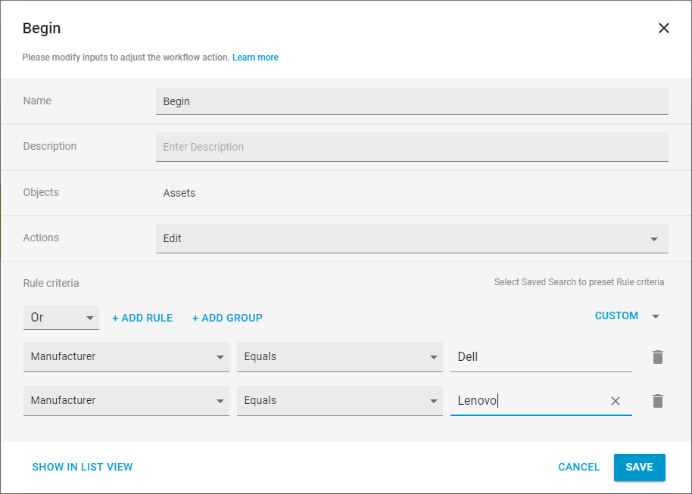The height and width of the screenshot is (494, 692).
Task: Focus the Name input field
Action: [x=412, y=101]
